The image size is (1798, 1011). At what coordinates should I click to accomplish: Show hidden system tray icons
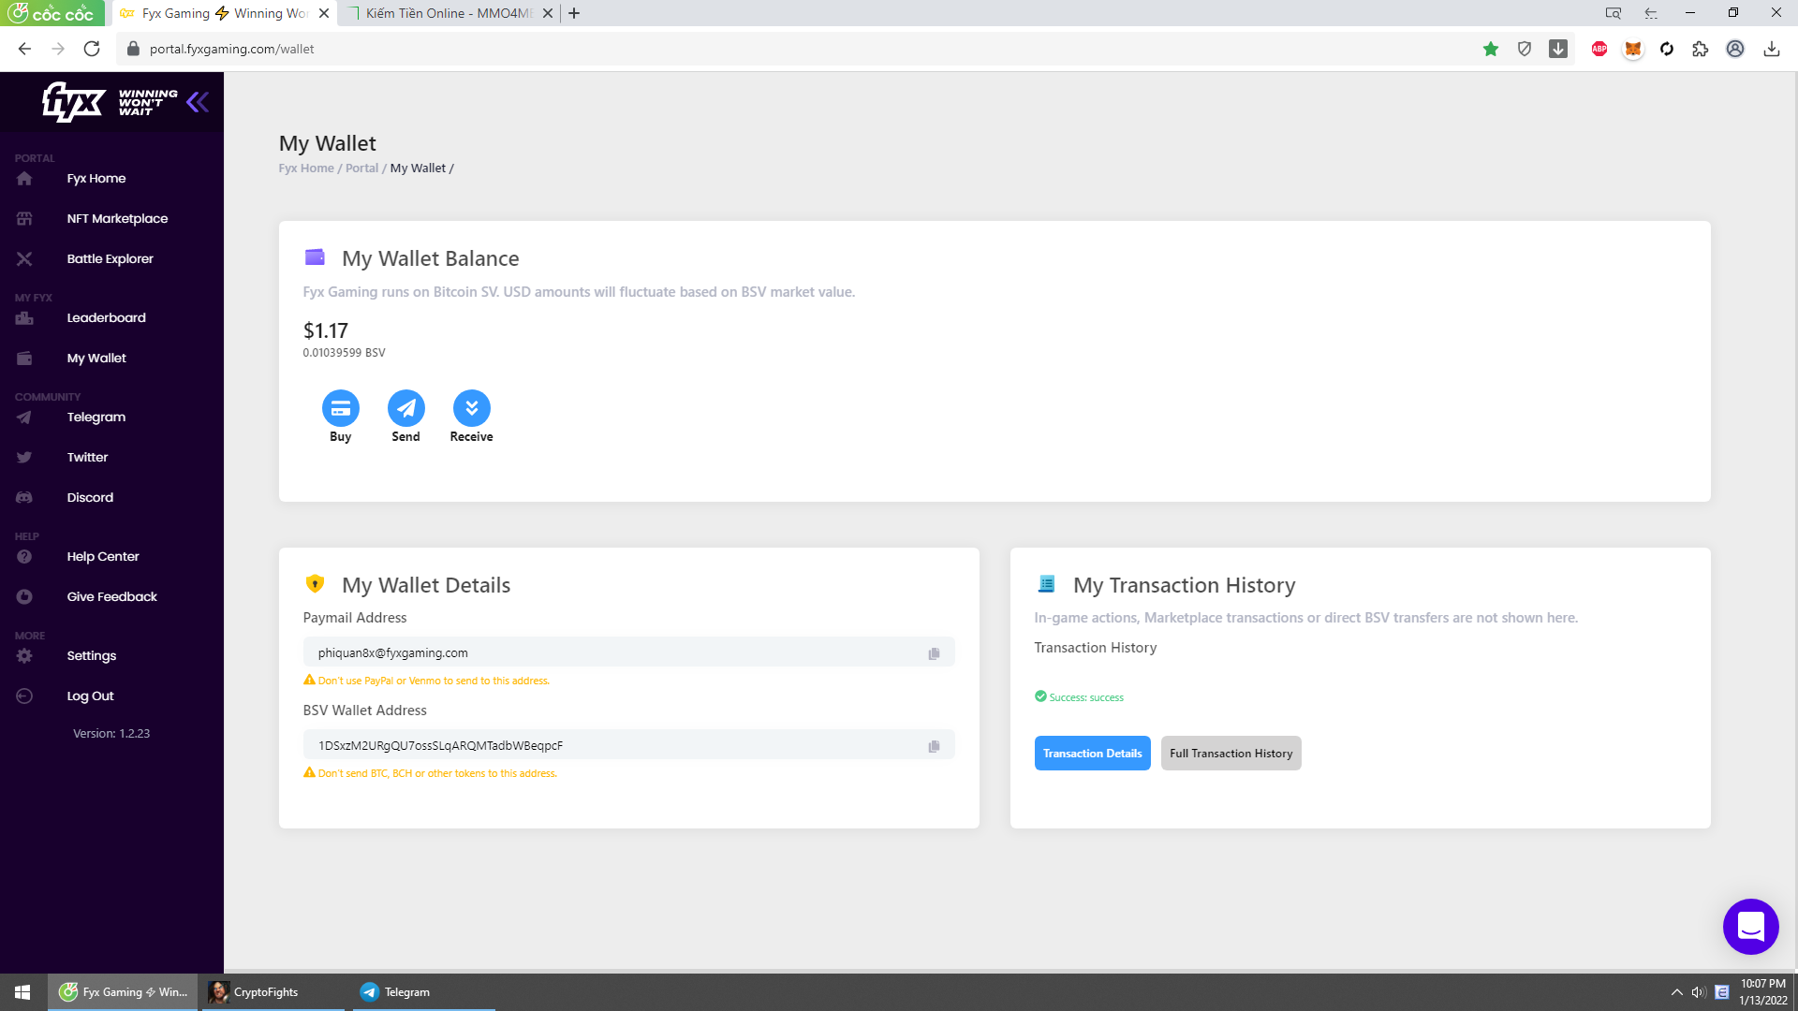pyautogui.click(x=1676, y=992)
